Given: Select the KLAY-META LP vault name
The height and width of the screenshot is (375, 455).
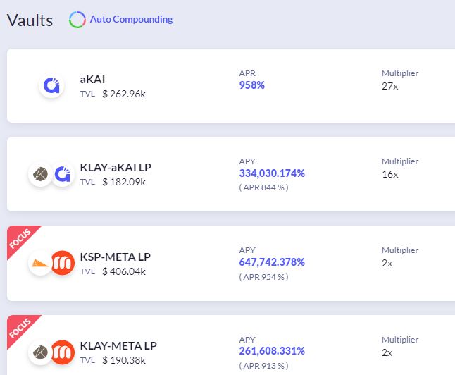Looking at the screenshot, I should point(118,345).
